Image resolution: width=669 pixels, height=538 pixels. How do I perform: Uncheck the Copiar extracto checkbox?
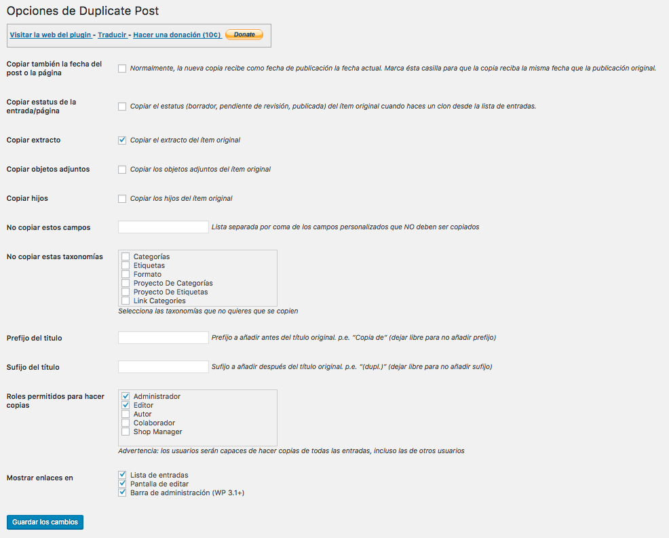122,140
